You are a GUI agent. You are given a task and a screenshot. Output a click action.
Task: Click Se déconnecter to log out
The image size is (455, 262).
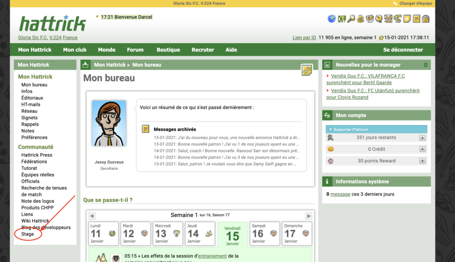pos(403,50)
